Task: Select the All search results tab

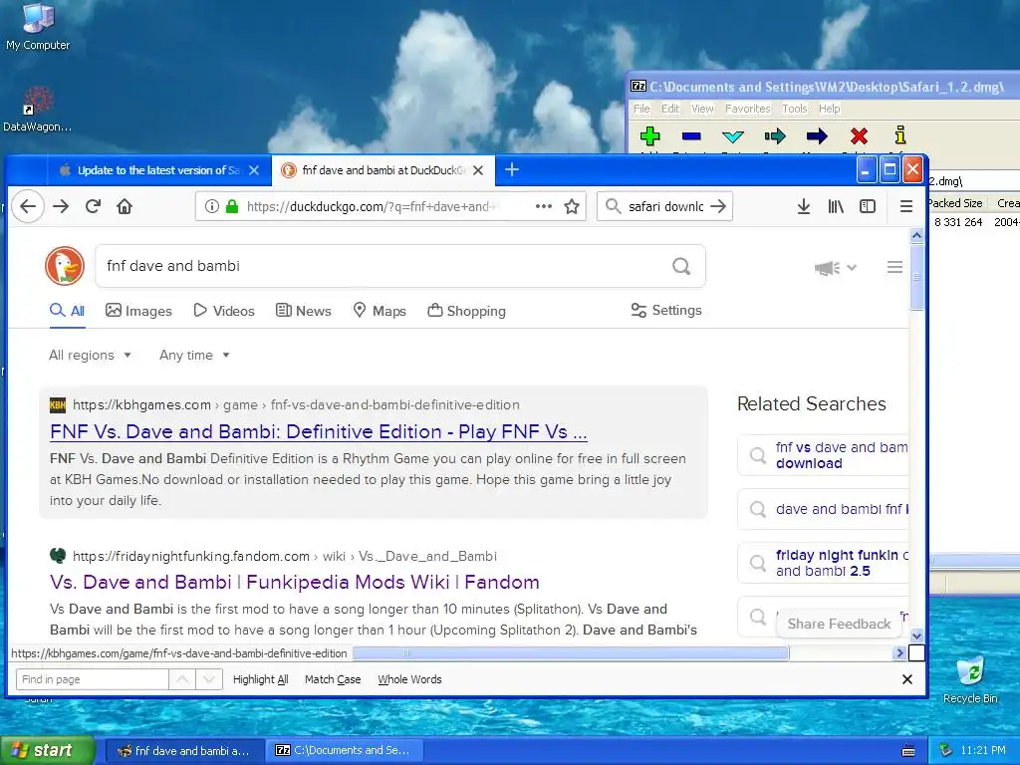Action: [67, 311]
